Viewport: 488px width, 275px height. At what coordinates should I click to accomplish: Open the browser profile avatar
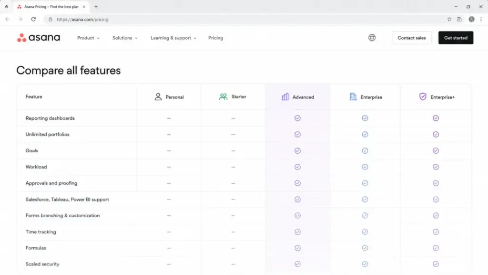(x=471, y=19)
